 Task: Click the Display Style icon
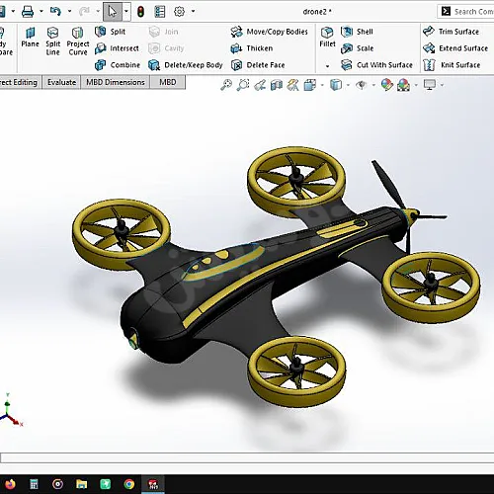pos(336,85)
